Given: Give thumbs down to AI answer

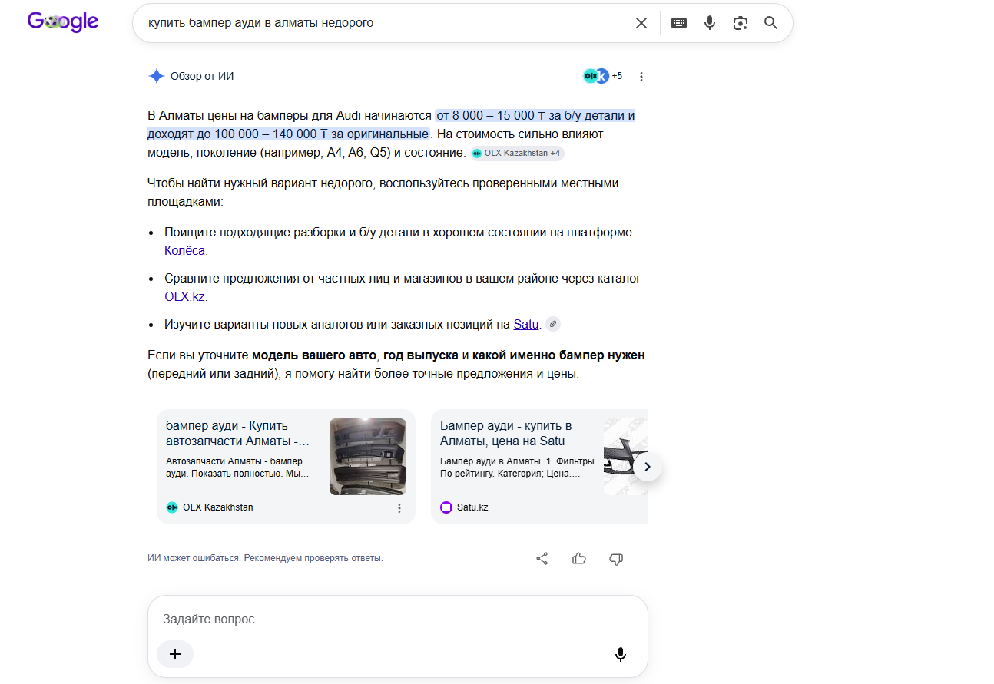Looking at the screenshot, I should 616,558.
